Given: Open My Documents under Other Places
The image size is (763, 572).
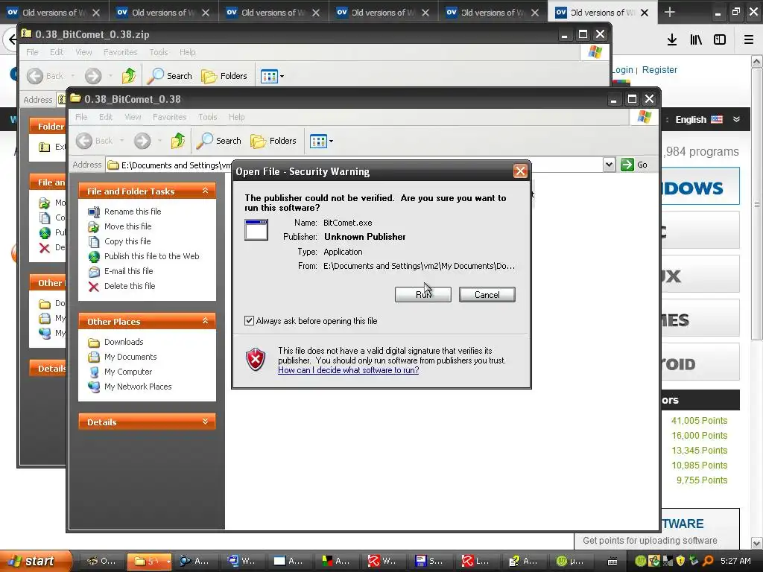Looking at the screenshot, I should [130, 357].
